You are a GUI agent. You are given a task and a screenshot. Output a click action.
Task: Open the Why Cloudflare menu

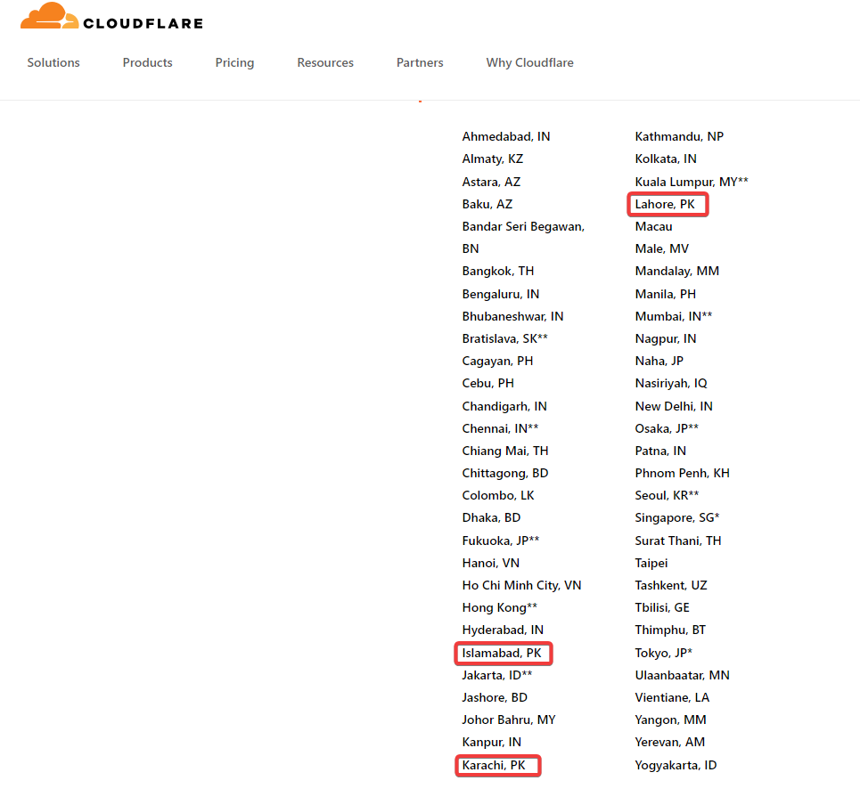(530, 62)
